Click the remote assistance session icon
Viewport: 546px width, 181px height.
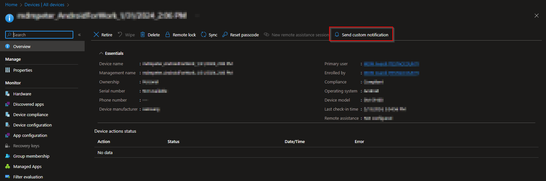click(267, 34)
